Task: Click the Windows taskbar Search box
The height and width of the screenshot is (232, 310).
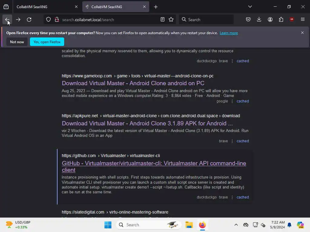Action: coord(149,225)
